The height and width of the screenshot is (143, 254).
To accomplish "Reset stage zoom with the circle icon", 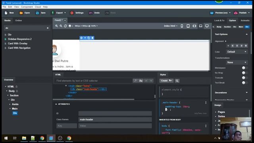I will [x=65, y=26].
